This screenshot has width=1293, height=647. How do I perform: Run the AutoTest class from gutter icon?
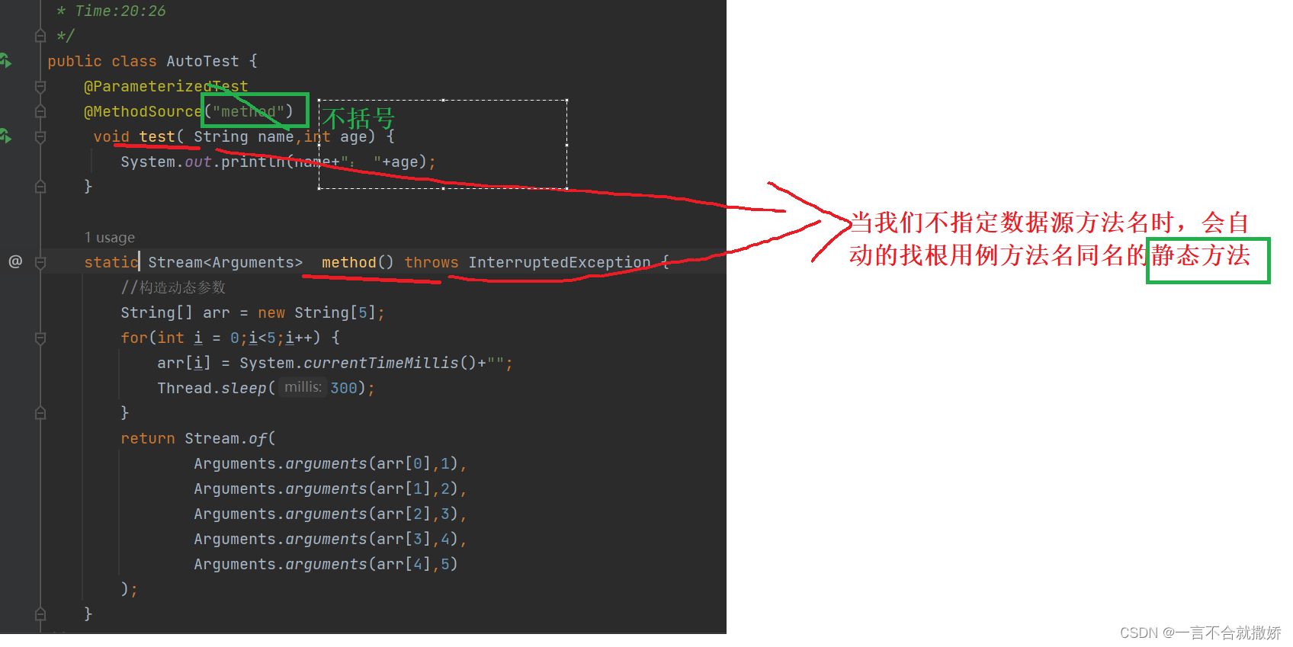[5, 61]
